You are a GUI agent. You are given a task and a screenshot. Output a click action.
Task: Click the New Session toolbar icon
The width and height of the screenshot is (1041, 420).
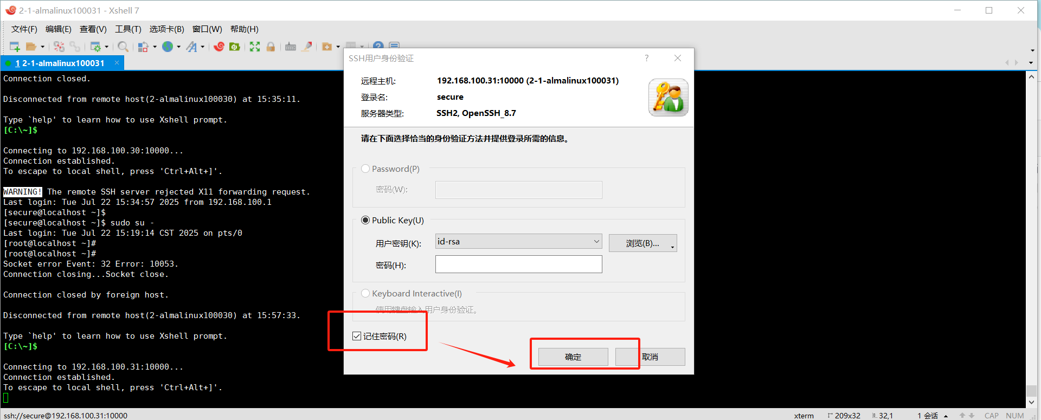click(x=15, y=47)
